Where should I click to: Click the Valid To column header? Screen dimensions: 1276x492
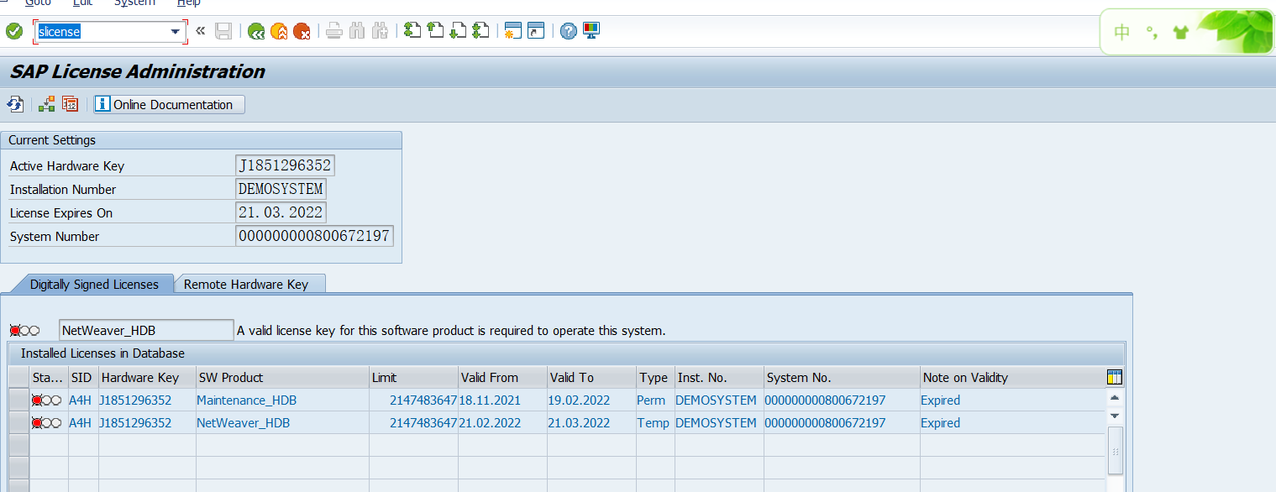pyautogui.click(x=591, y=377)
